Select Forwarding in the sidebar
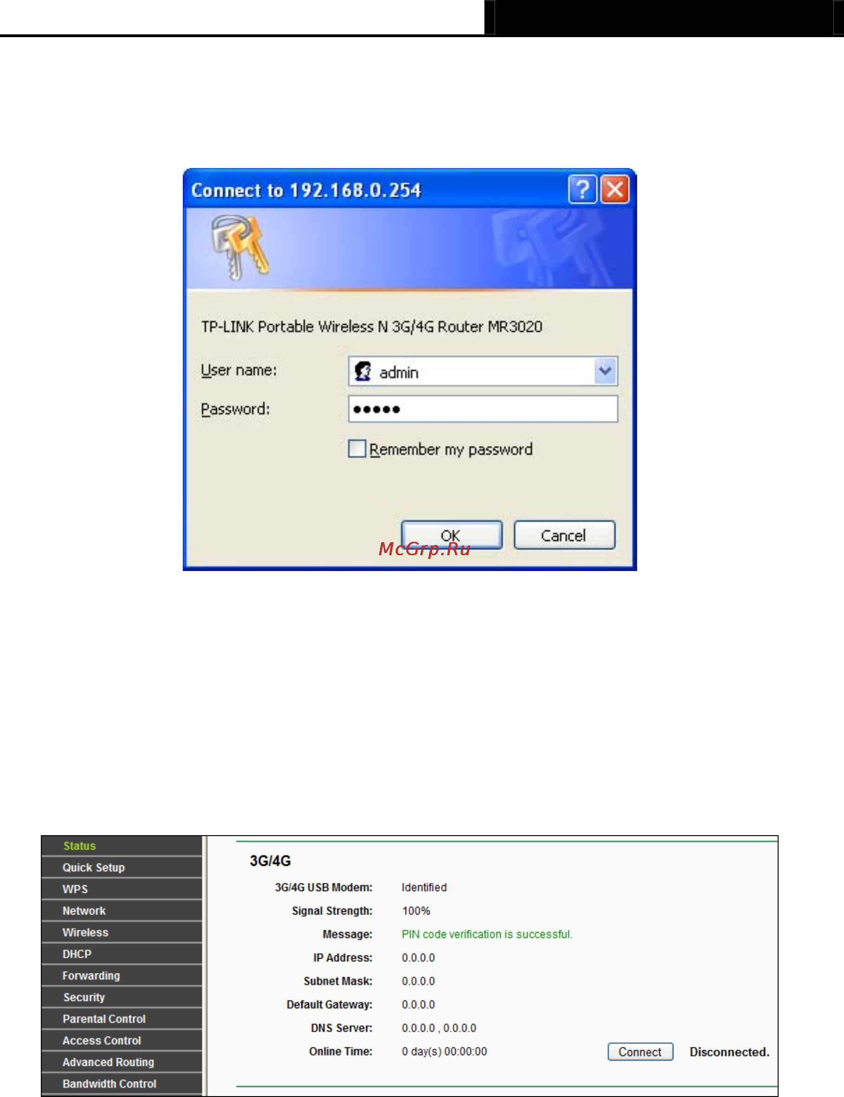The width and height of the screenshot is (844, 1097). 122,975
